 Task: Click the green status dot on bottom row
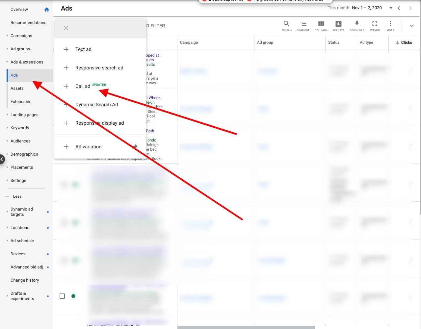(73, 296)
